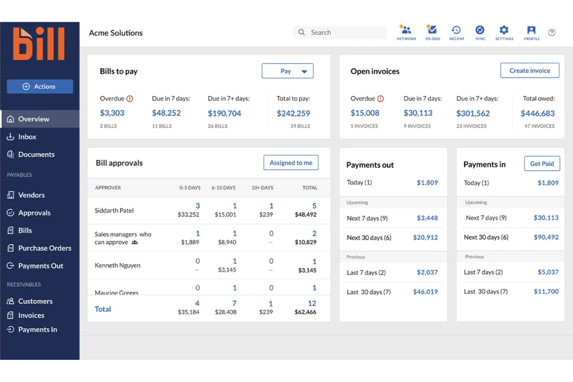Click the Assigned to me button

pos(291,163)
